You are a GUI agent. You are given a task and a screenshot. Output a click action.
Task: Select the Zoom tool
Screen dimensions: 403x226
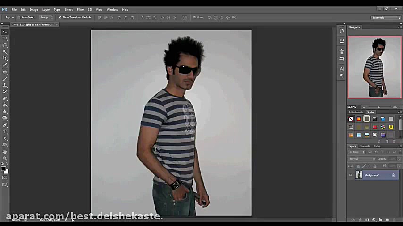5,159
